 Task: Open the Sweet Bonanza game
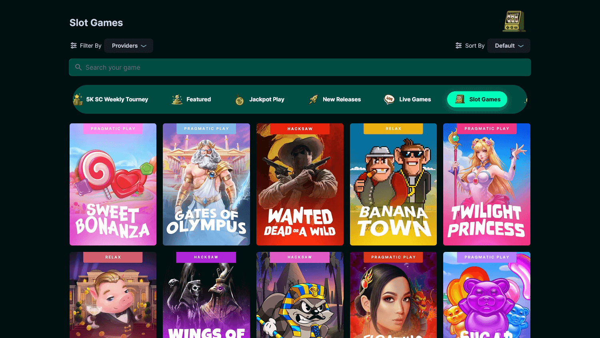[x=113, y=184]
